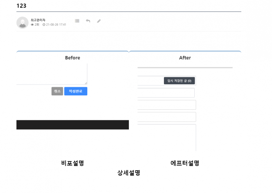Select the Before header tab
The width and height of the screenshot is (272, 193).
click(72, 58)
